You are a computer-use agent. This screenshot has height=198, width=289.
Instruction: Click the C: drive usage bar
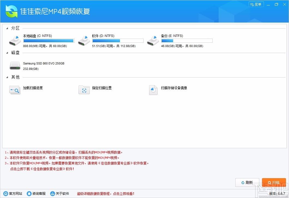click(49, 41)
